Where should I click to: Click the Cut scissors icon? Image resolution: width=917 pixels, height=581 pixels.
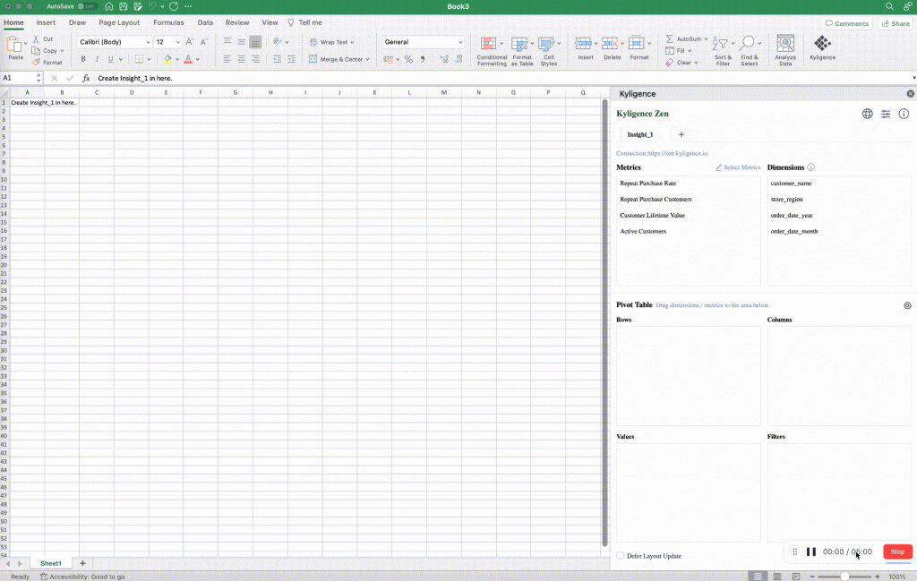36,38
